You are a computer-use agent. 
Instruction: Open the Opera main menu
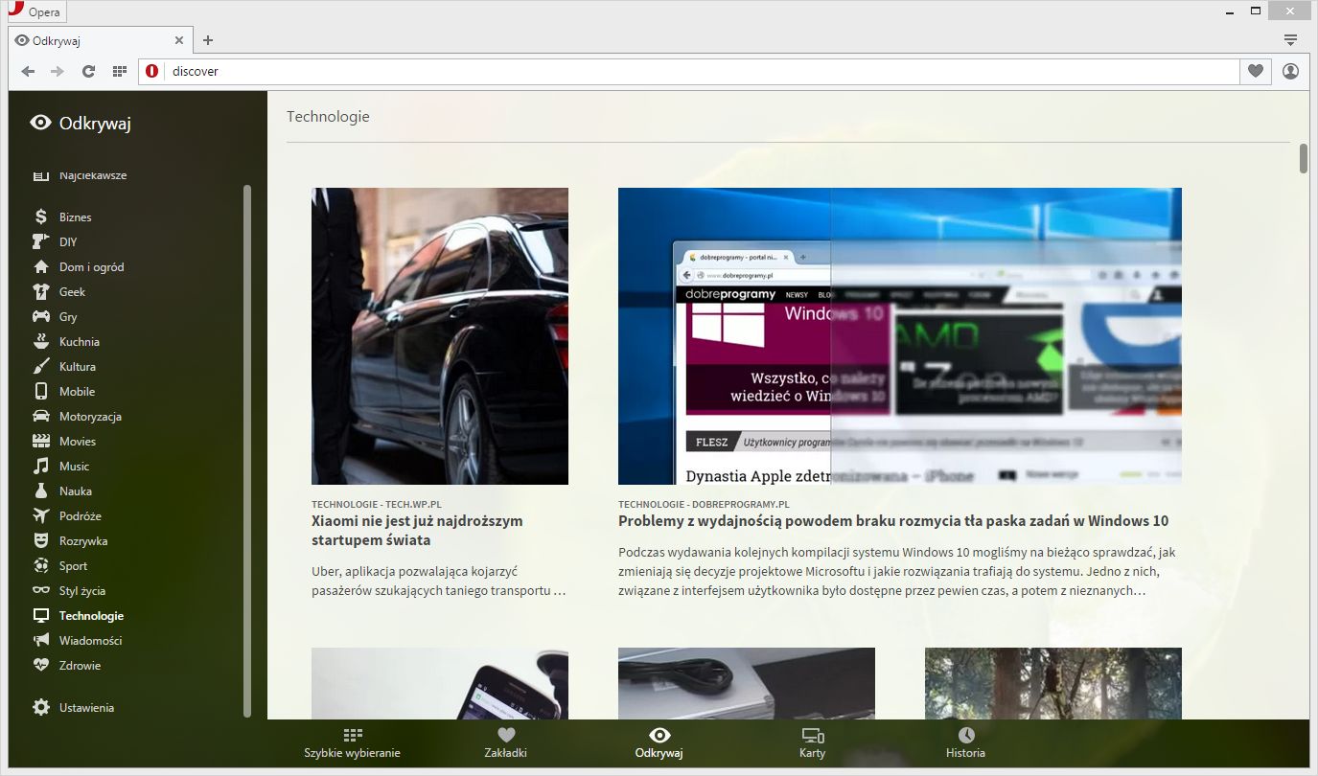[x=35, y=11]
